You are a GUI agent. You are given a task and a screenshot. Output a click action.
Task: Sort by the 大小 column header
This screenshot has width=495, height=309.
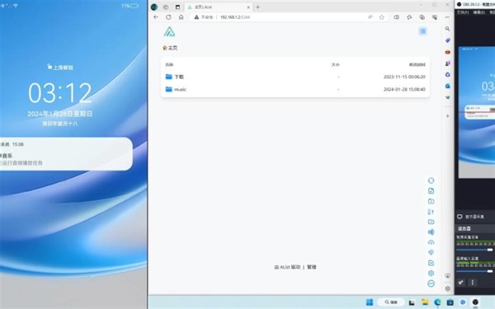(x=335, y=64)
